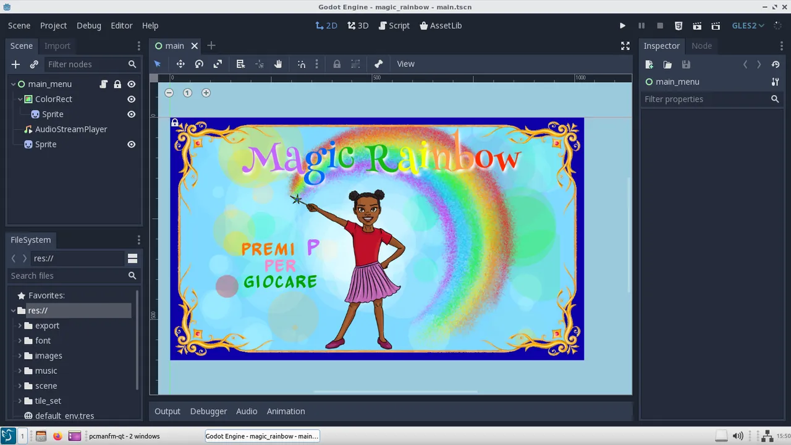The height and width of the screenshot is (445, 791).
Task: Zoom out the canvas with minus button
Action: [x=169, y=93]
